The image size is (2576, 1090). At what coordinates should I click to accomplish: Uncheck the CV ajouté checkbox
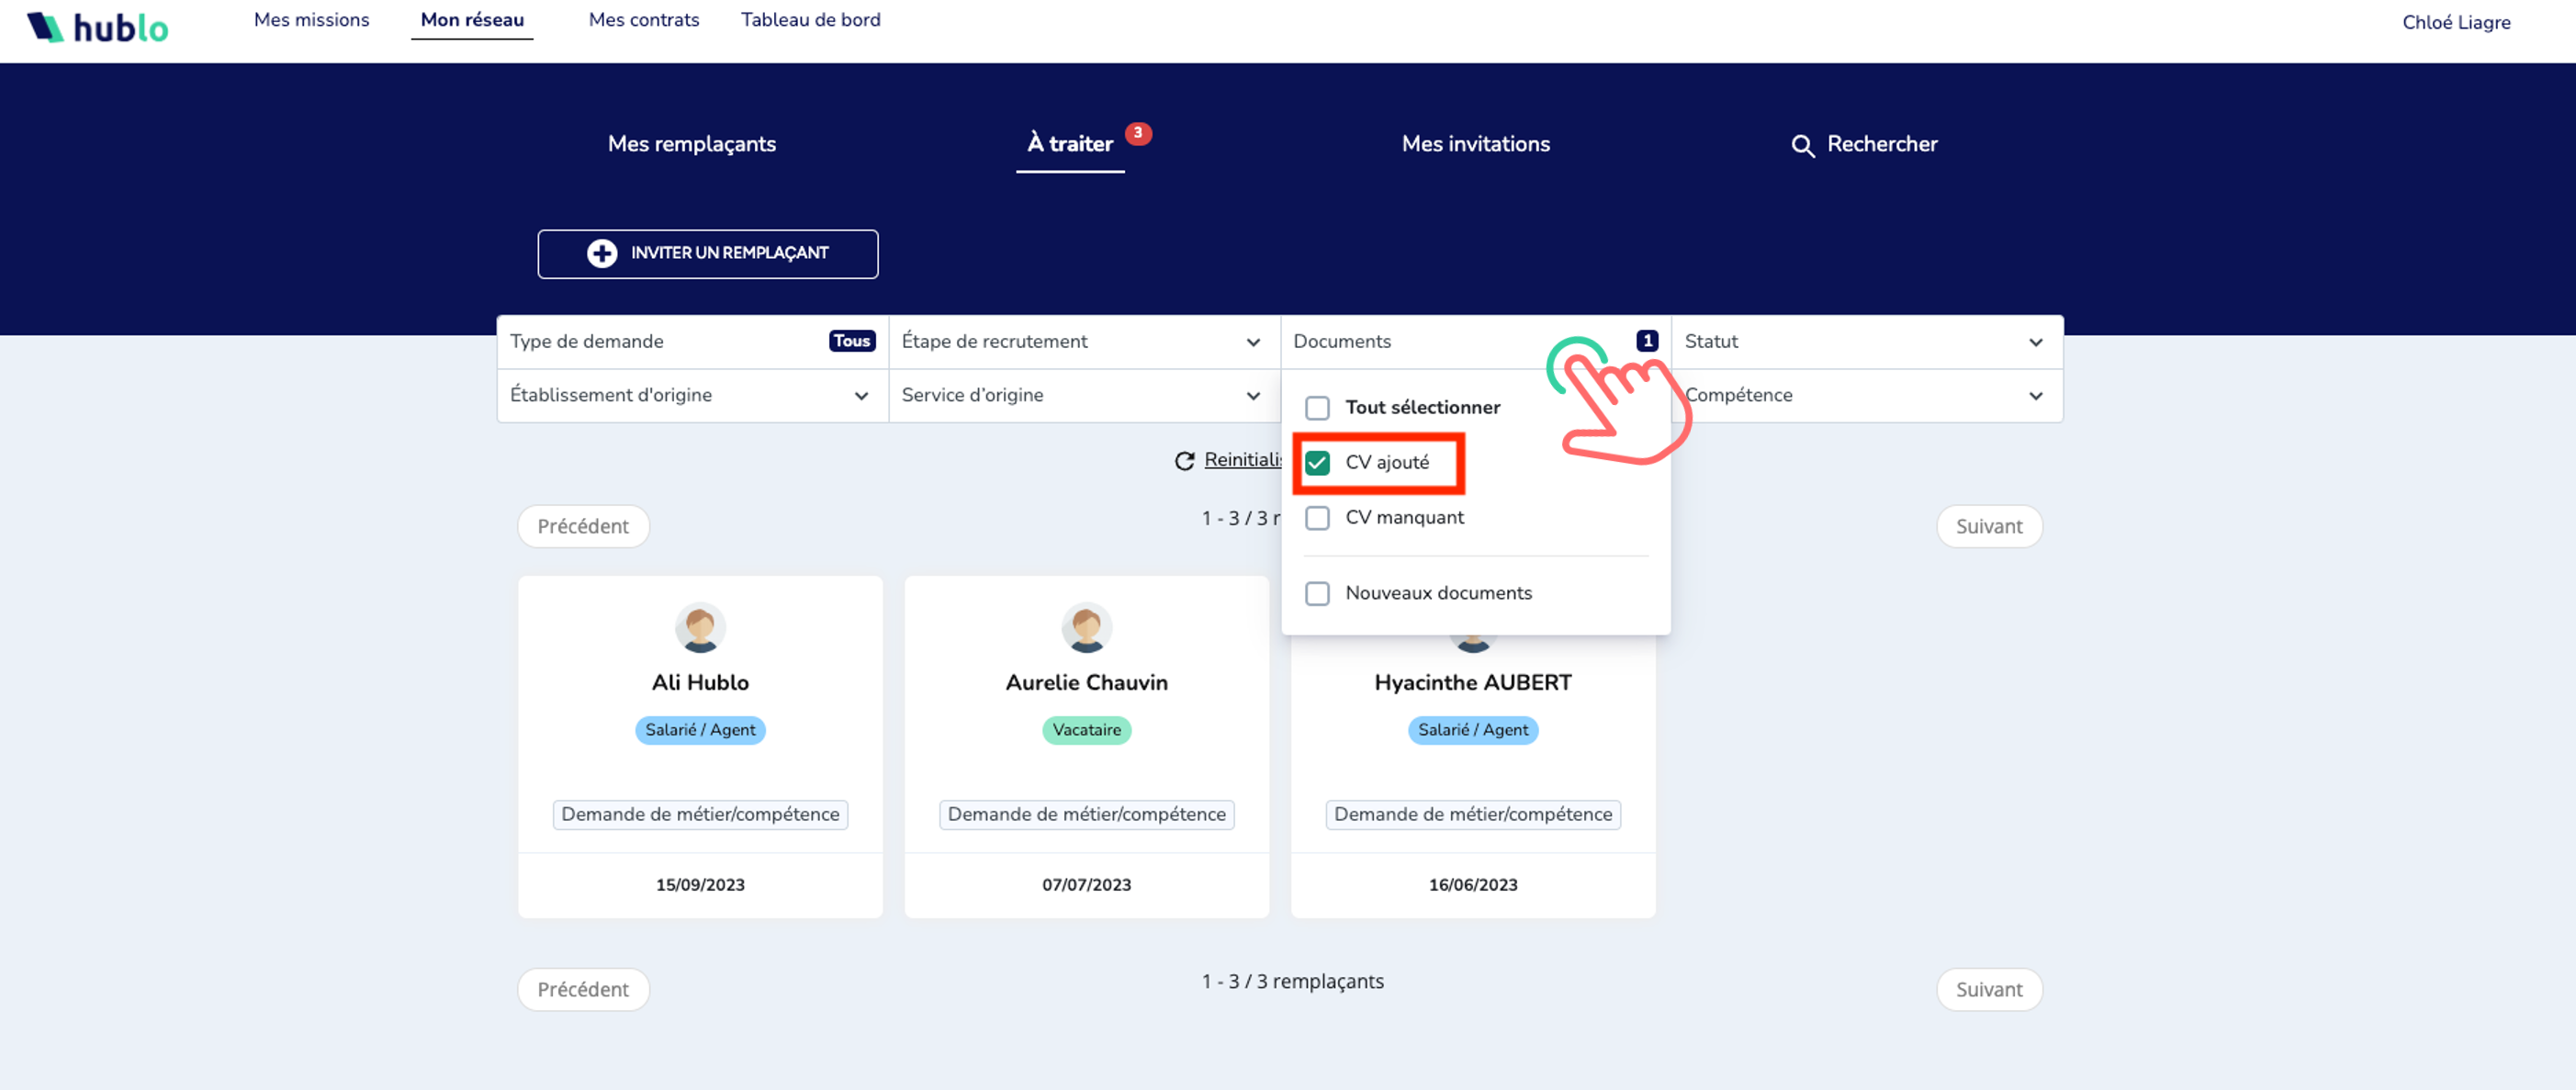[1317, 463]
